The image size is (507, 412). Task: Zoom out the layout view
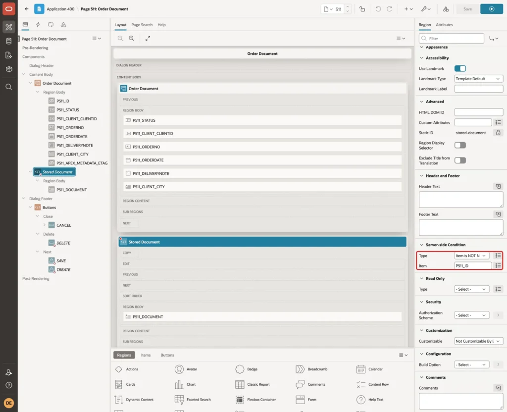(x=120, y=38)
